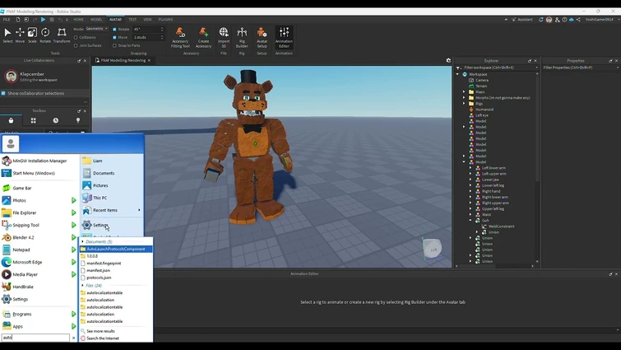
Task: Open the Toolbox inventory grid tab
Action: click(33, 120)
